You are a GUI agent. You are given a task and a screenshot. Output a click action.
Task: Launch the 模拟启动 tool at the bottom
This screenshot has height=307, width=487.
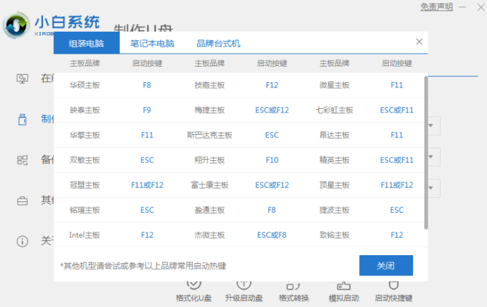(x=344, y=291)
